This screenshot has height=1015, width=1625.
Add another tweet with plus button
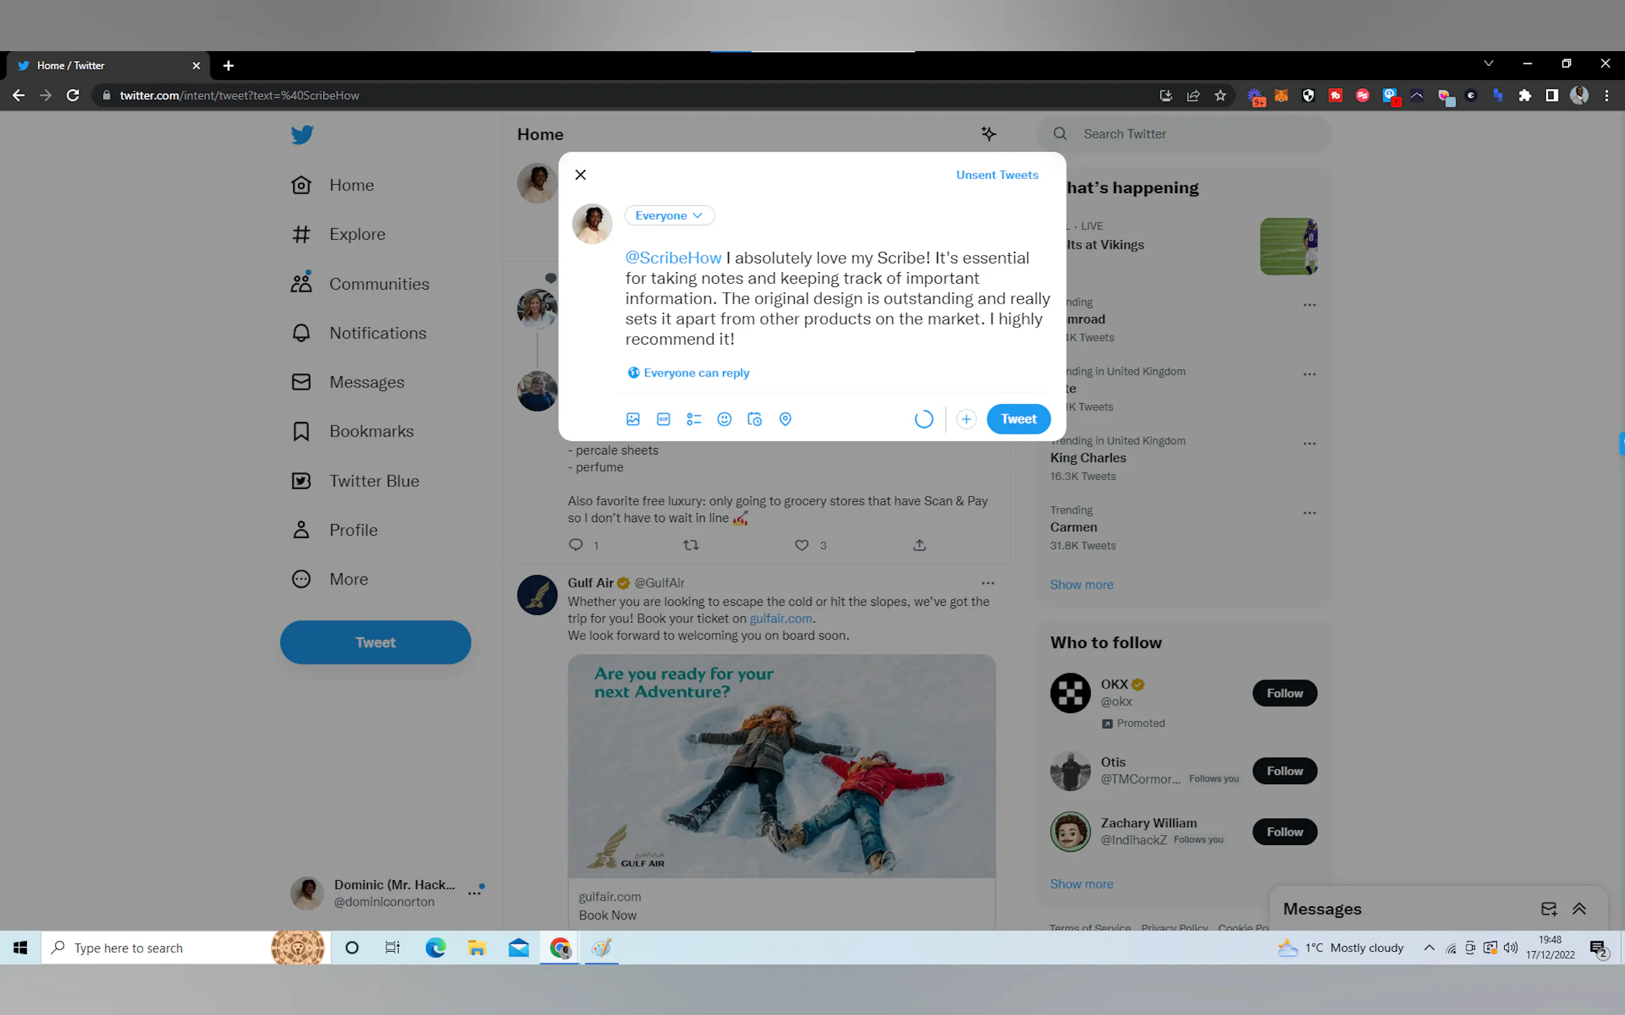[x=966, y=419]
